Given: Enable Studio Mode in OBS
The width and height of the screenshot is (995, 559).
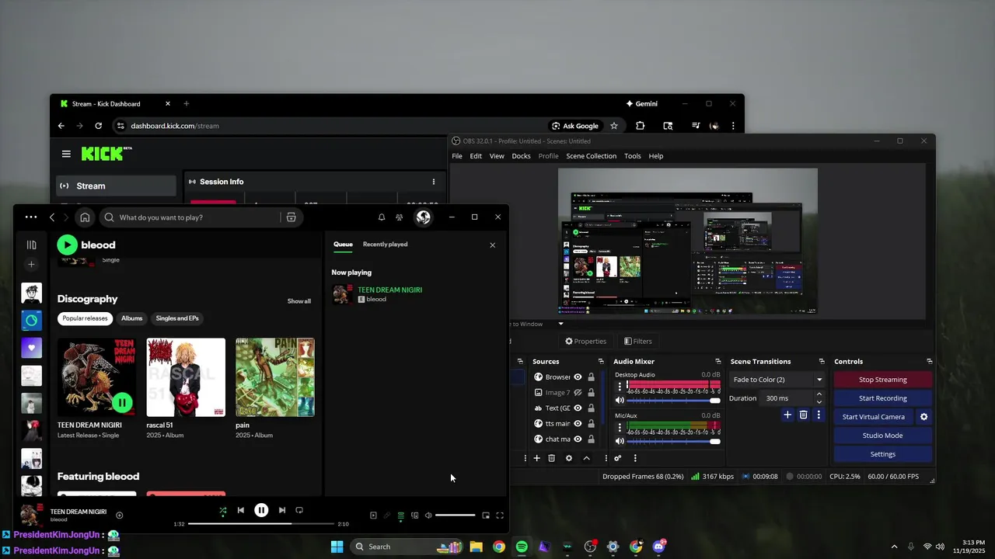Looking at the screenshot, I should (882, 436).
